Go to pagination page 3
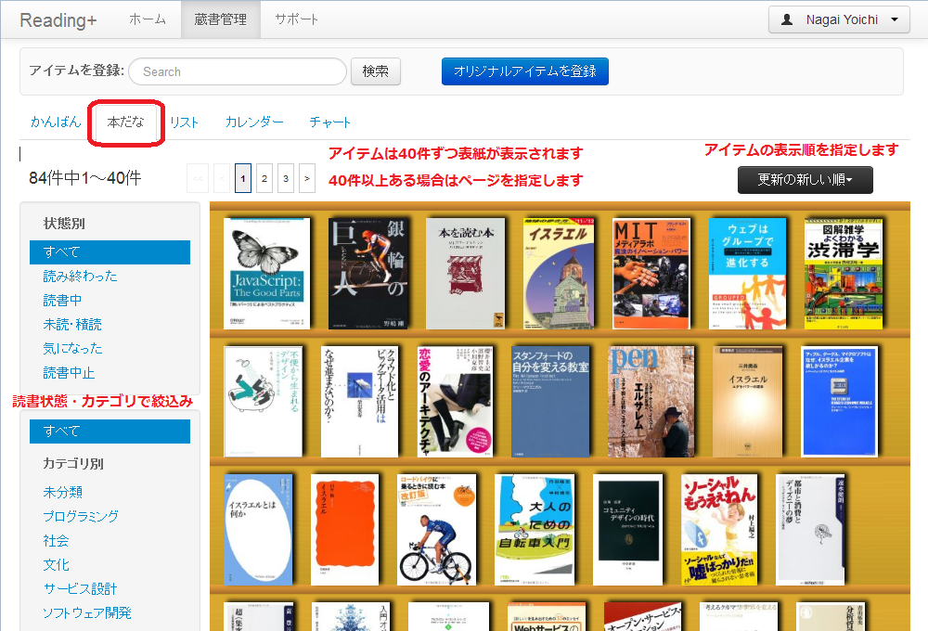This screenshot has width=928, height=631. (286, 178)
